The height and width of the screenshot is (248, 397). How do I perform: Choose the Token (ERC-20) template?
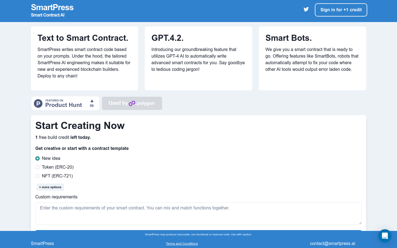[x=37, y=167]
